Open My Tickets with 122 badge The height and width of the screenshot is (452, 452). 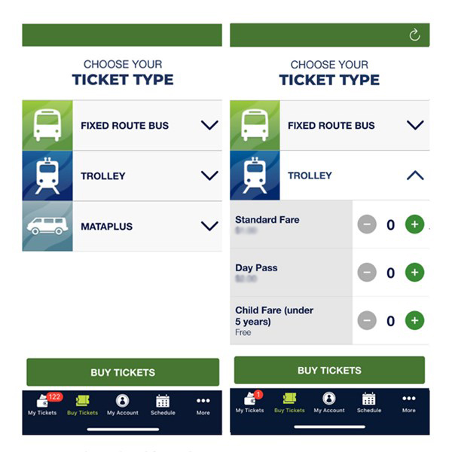(42, 404)
